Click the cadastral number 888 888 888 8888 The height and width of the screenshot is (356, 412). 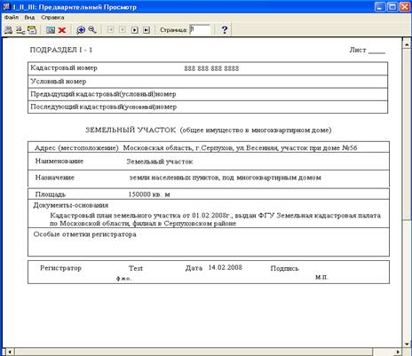tap(211, 68)
